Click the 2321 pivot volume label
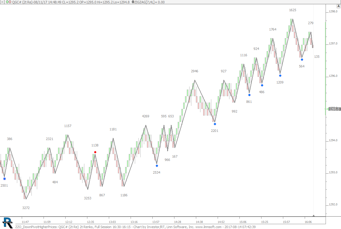The image size is (341, 229). (49, 139)
